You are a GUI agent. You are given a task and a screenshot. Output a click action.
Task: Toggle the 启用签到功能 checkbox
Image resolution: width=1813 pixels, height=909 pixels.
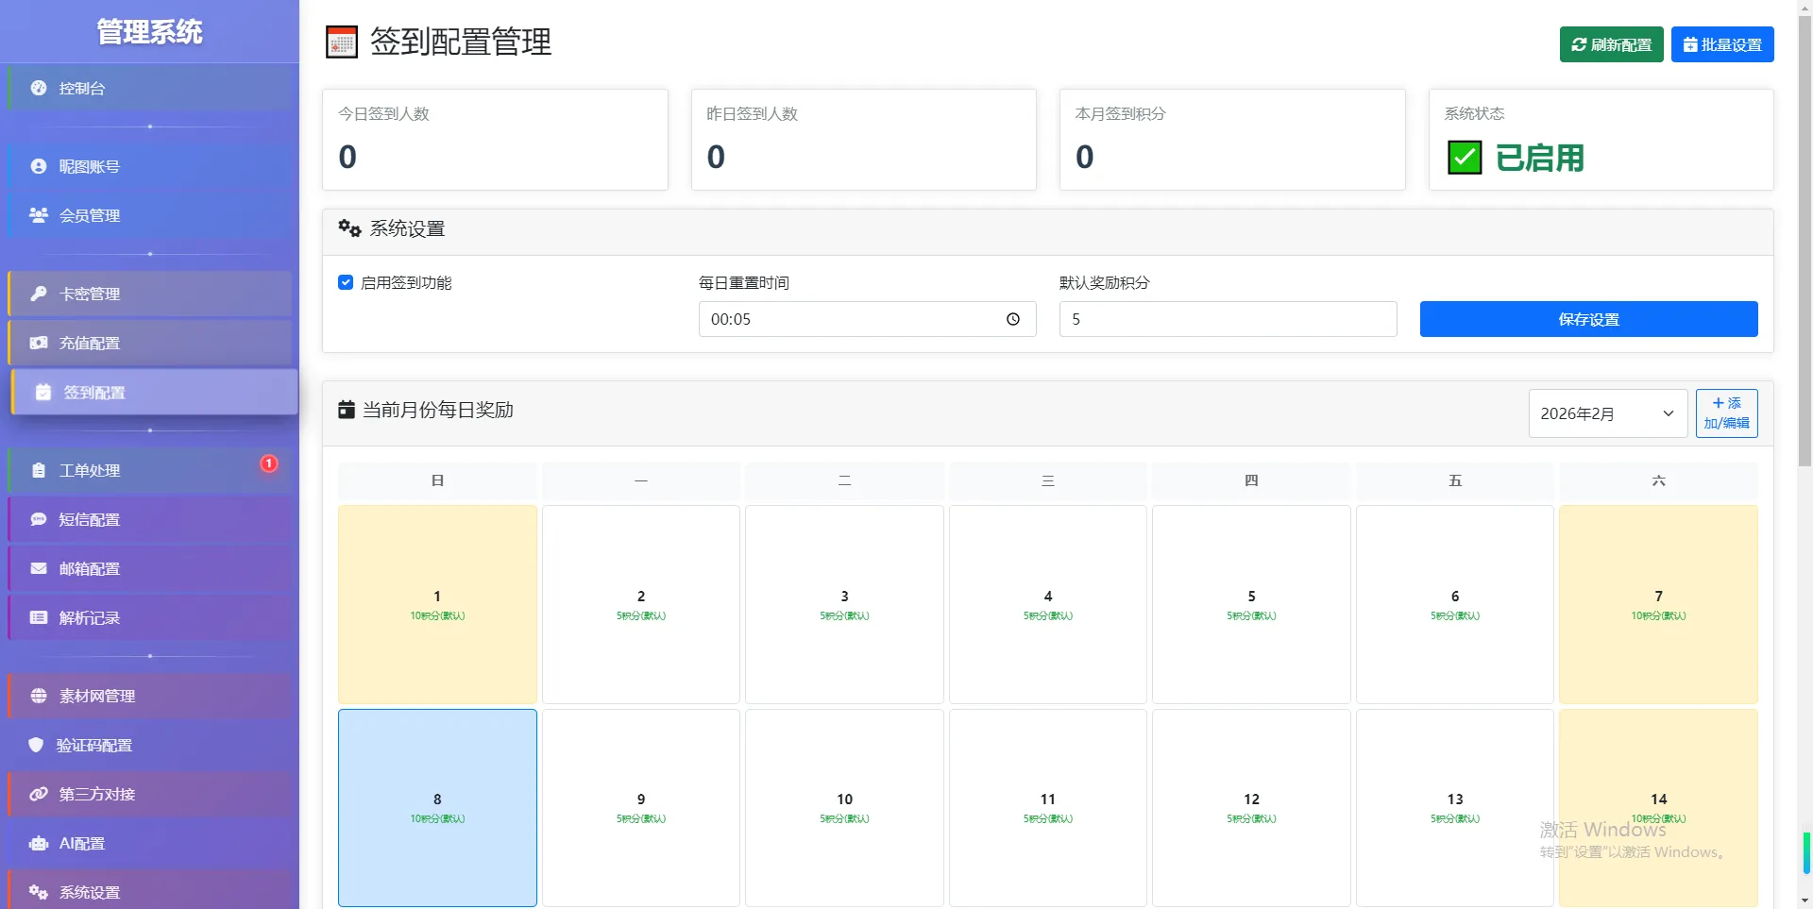coord(346,282)
